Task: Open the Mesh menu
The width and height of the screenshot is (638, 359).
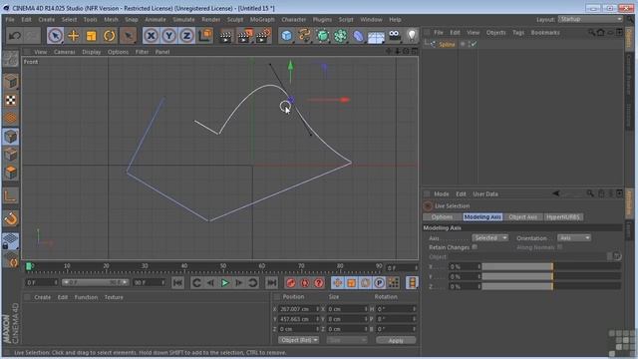Action: (111, 20)
